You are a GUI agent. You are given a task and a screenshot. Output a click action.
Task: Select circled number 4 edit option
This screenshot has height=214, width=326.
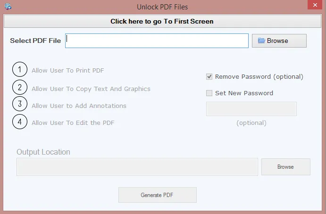(20, 122)
